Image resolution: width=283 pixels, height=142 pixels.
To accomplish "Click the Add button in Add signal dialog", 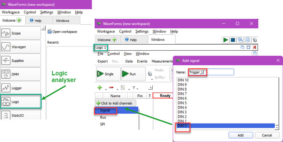I will click(240, 135).
